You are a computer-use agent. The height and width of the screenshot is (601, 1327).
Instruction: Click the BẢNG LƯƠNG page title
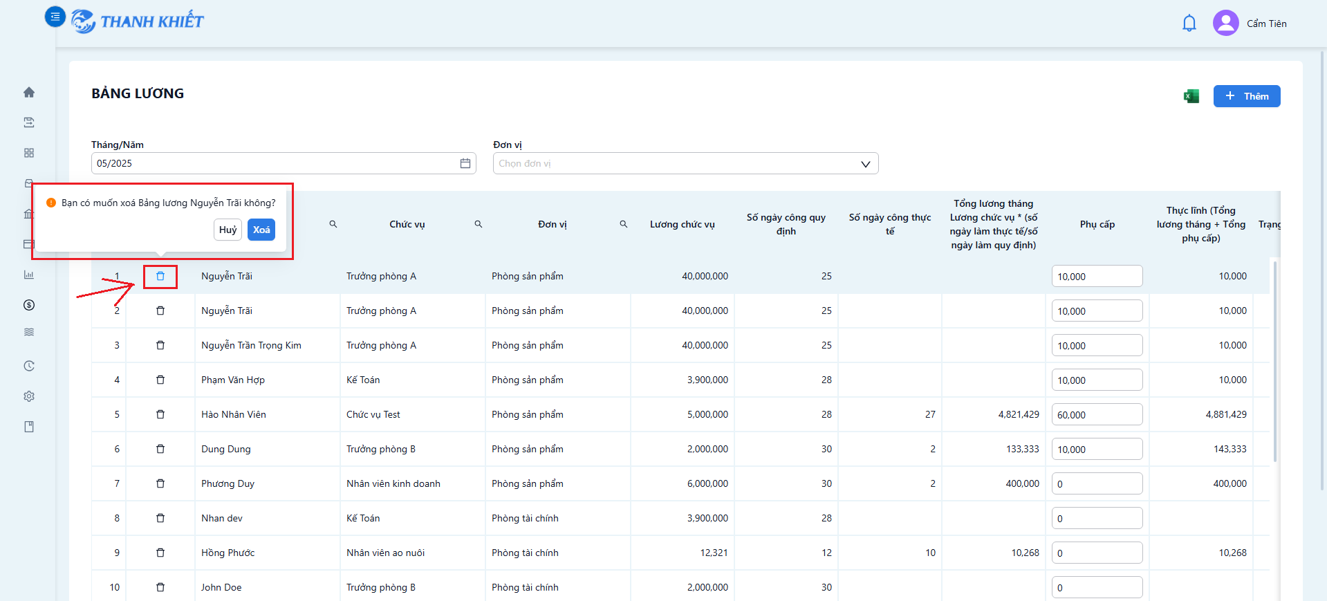138,93
